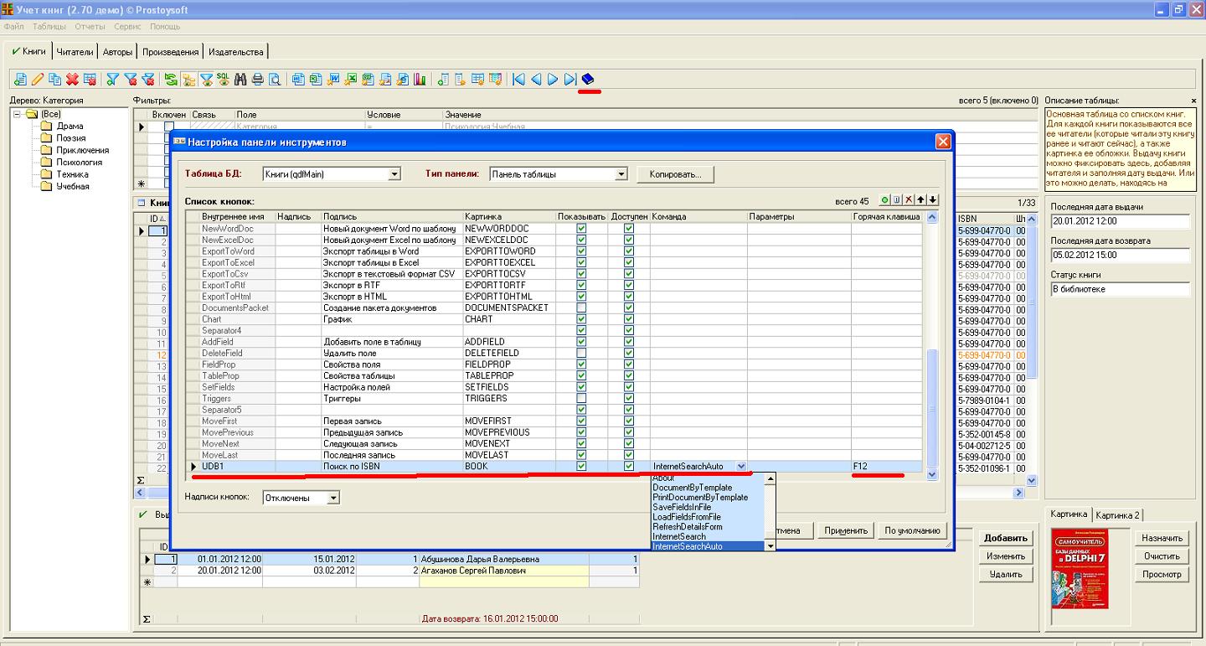
Task: Toggle Показывать checkbox for Triggers row
Action: [581, 398]
